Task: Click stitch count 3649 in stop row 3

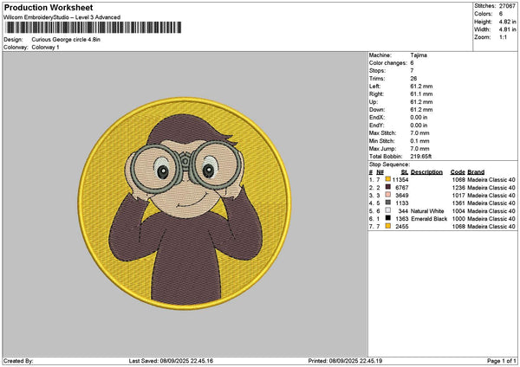Action: click(x=402, y=195)
